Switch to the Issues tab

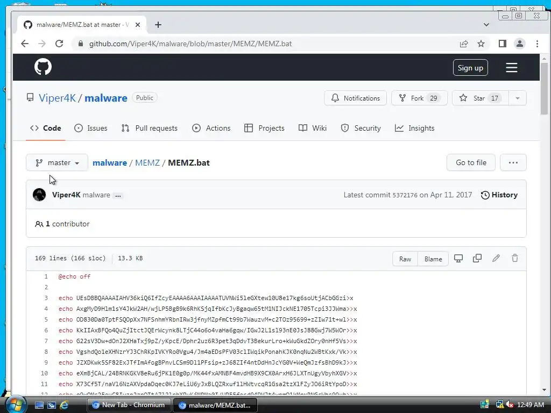point(91,128)
